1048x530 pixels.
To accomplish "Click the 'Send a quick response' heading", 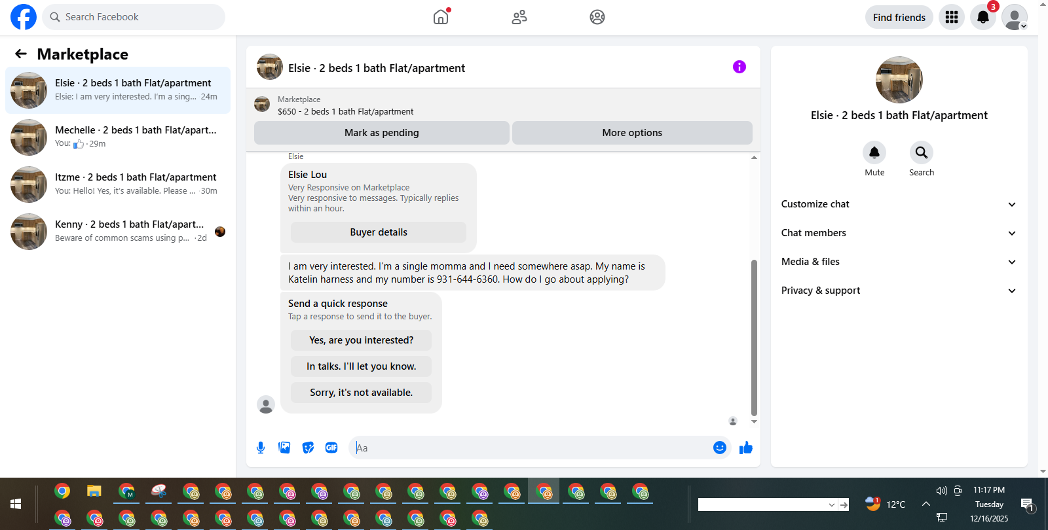I will (x=338, y=304).
